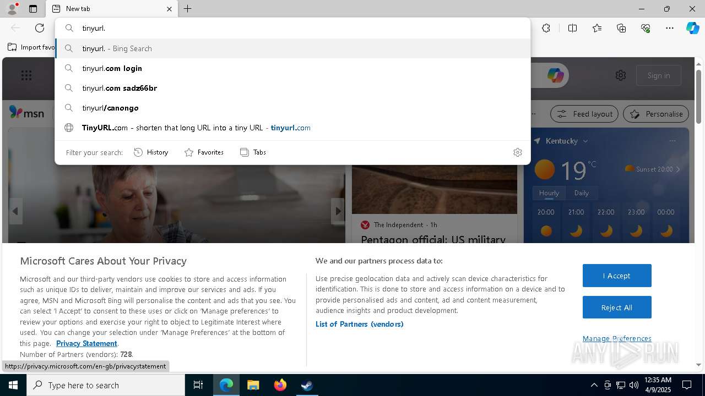Switch weather to Hourly tab

coord(549,193)
